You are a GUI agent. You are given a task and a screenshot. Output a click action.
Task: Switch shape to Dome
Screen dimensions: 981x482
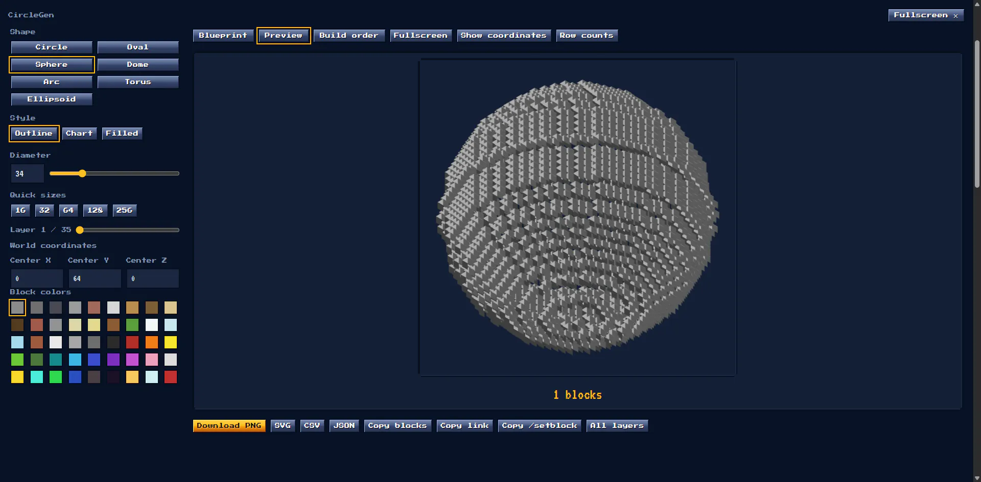click(138, 64)
